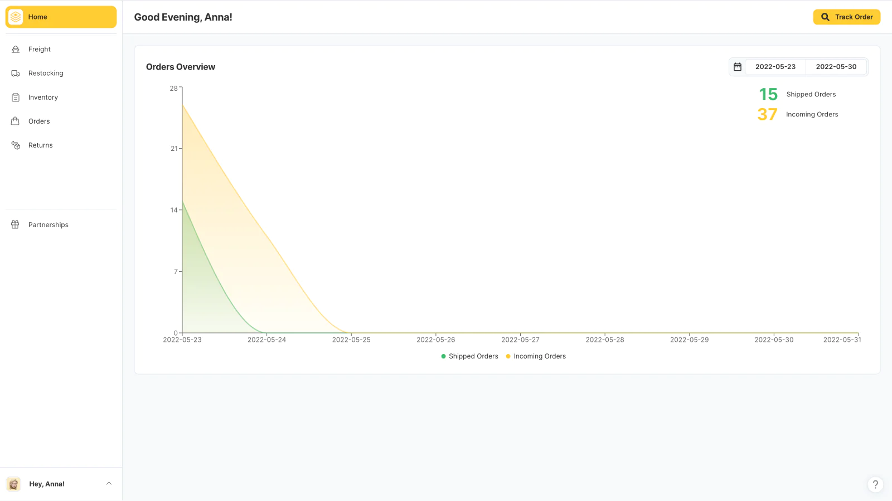The width and height of the screenshot is (892, 501).
Task: Expand the Hey, Anna! user menu chevron
Action: pos(109,484)
